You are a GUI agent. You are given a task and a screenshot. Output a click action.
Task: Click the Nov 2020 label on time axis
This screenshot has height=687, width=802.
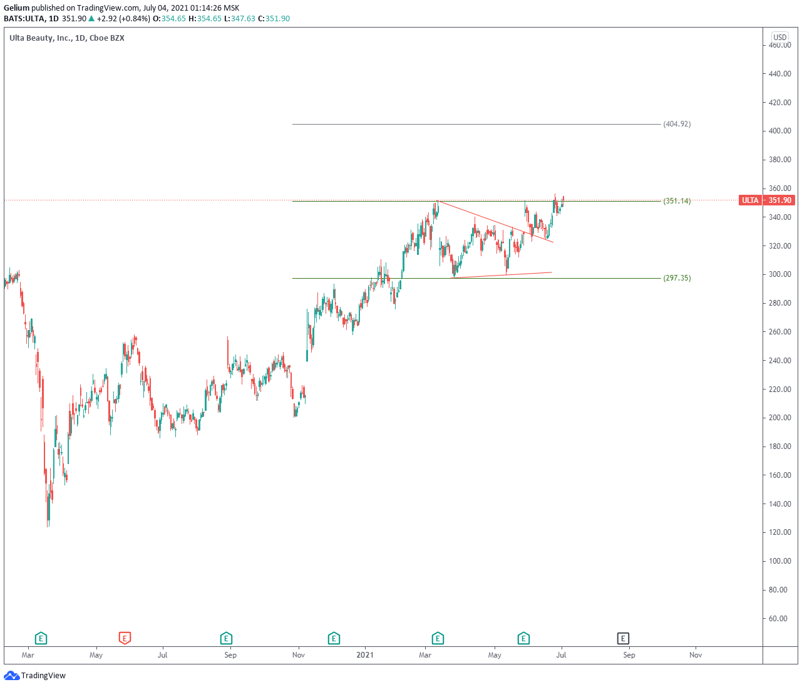point(299,655)
